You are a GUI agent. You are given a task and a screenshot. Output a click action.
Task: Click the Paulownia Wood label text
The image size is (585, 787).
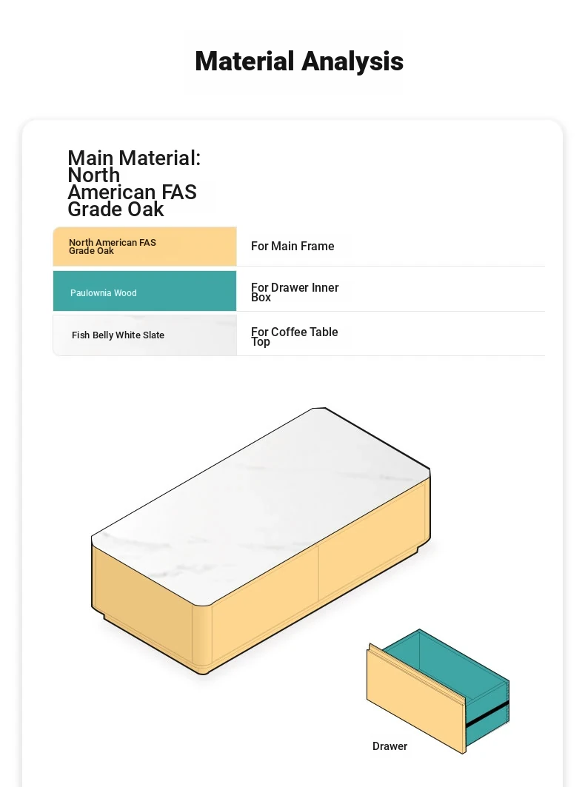click(x=104, y=293)
